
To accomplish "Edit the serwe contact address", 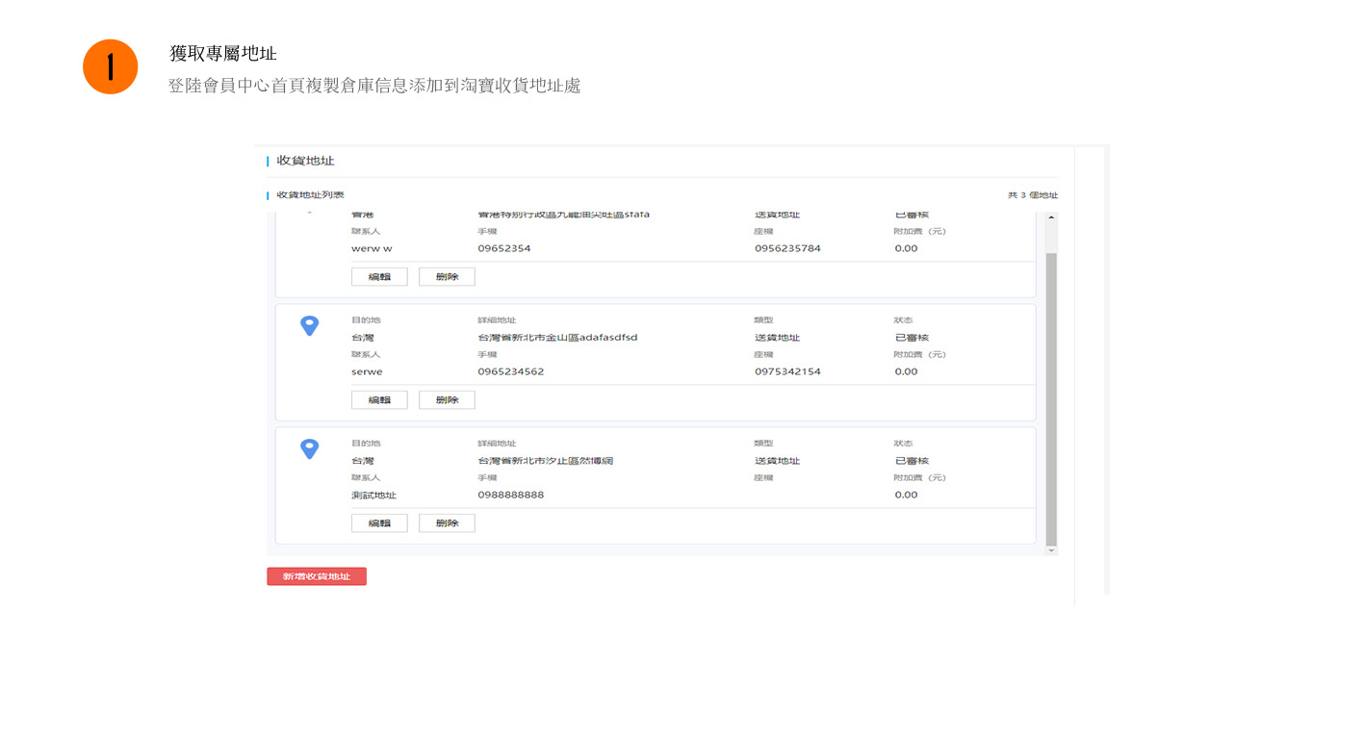I will [x=379, y=399].
